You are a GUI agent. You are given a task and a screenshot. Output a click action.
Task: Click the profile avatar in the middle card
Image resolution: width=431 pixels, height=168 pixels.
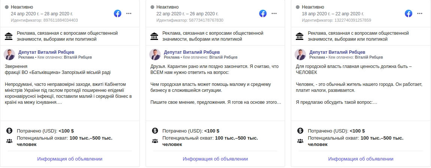(x=155, y=55)
